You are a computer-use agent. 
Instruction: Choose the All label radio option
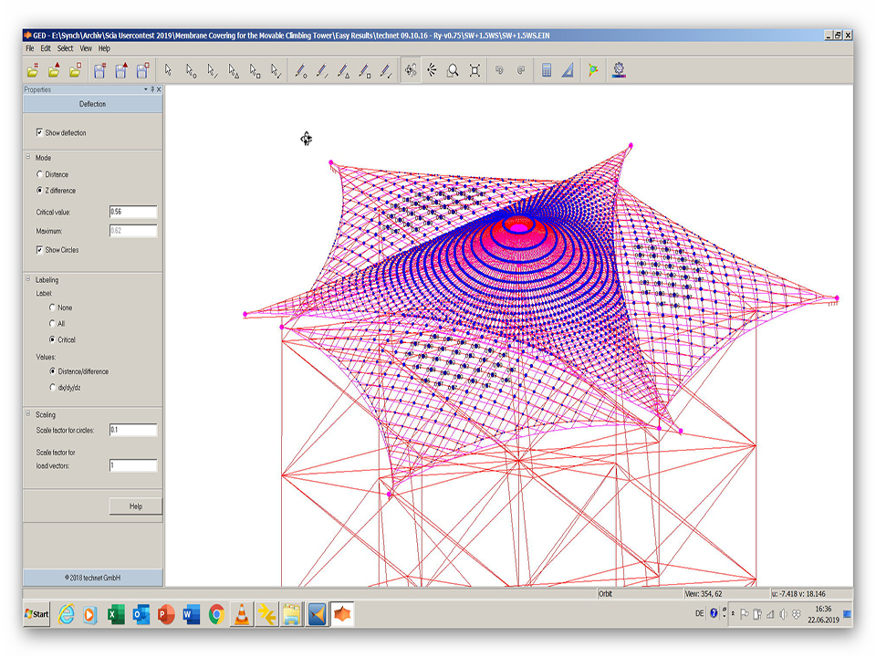coord(52,324)
